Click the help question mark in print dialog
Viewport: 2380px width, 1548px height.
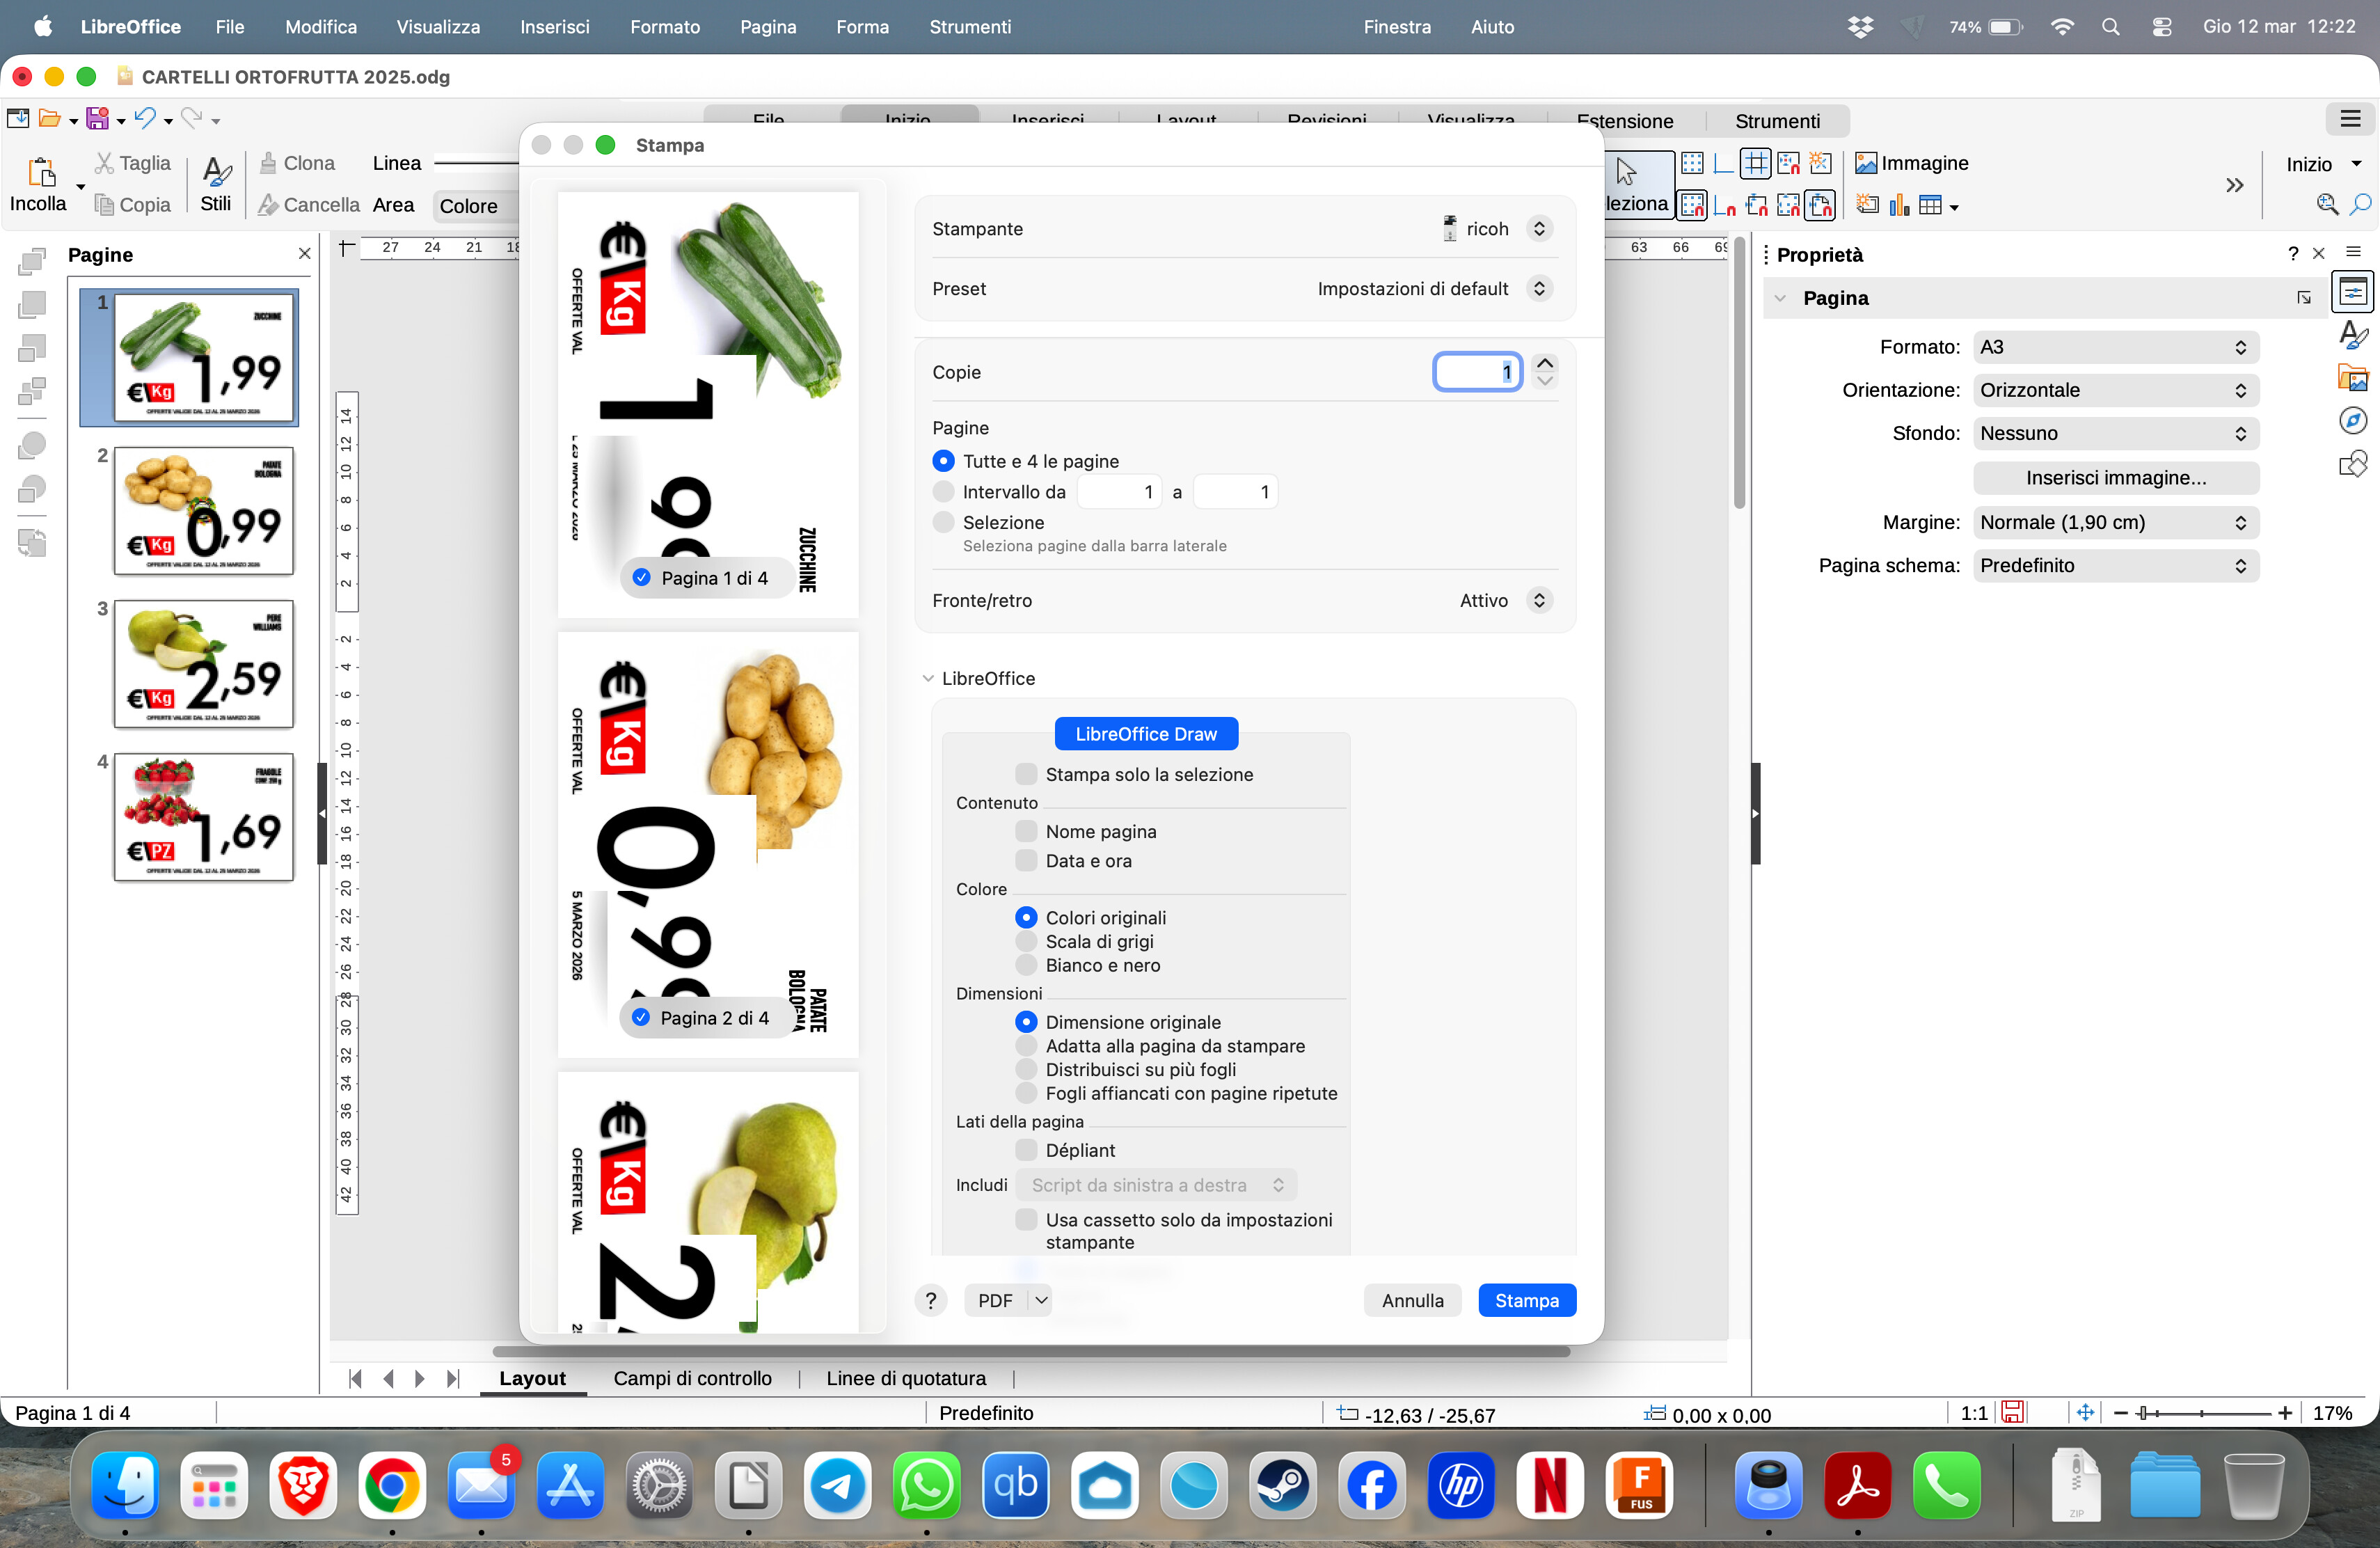[x=930, y=1300]
